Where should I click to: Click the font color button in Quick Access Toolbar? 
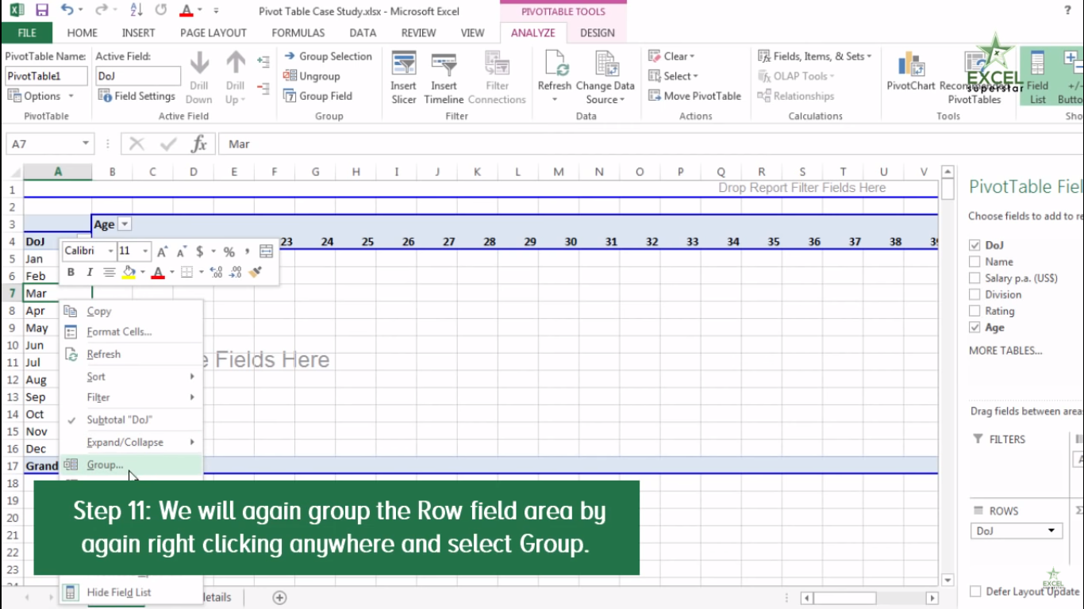coord(186,11)
